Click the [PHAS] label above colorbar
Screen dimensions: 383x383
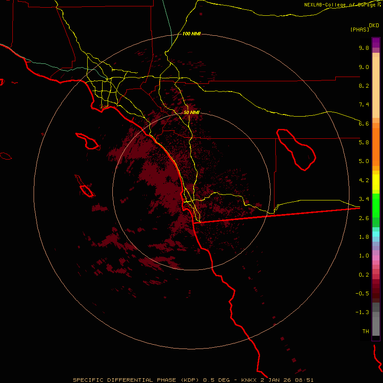(360, 29)
